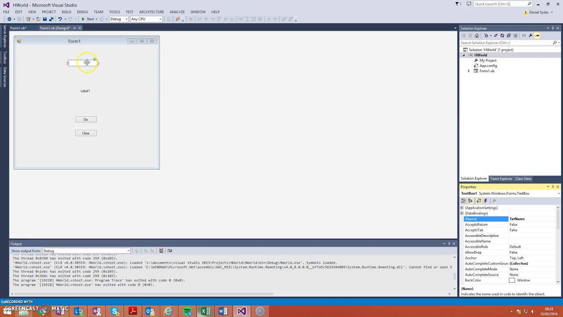Screen dimensions: 563x317
Task: Toggle highlighted Preview Selected Items icon
Action: [537, 36]
